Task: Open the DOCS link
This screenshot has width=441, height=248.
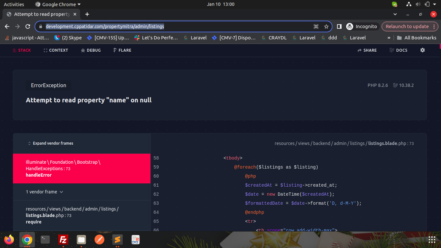Action: coord(398,50)
